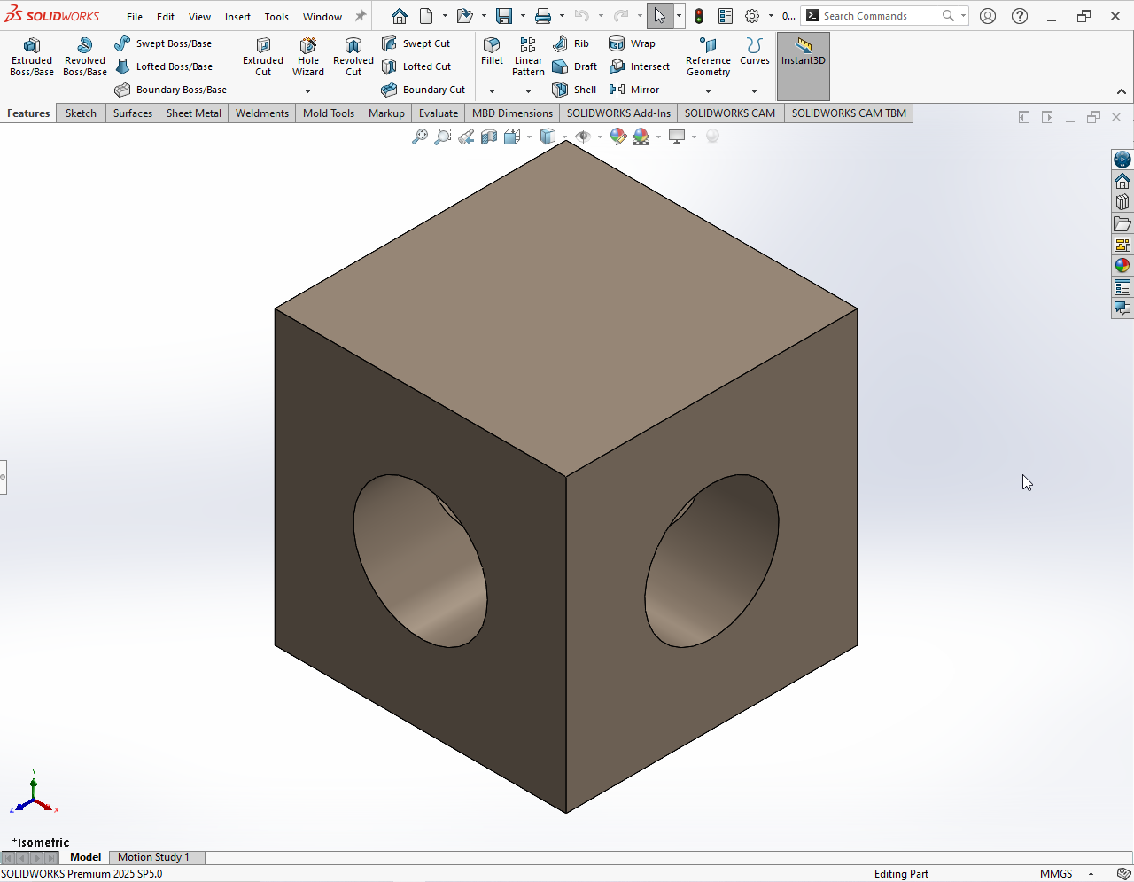The height and width of the screenshot is (882, 1134).
Task: Expand the Curves dropdown arrow
Action: tap(754, 91)
